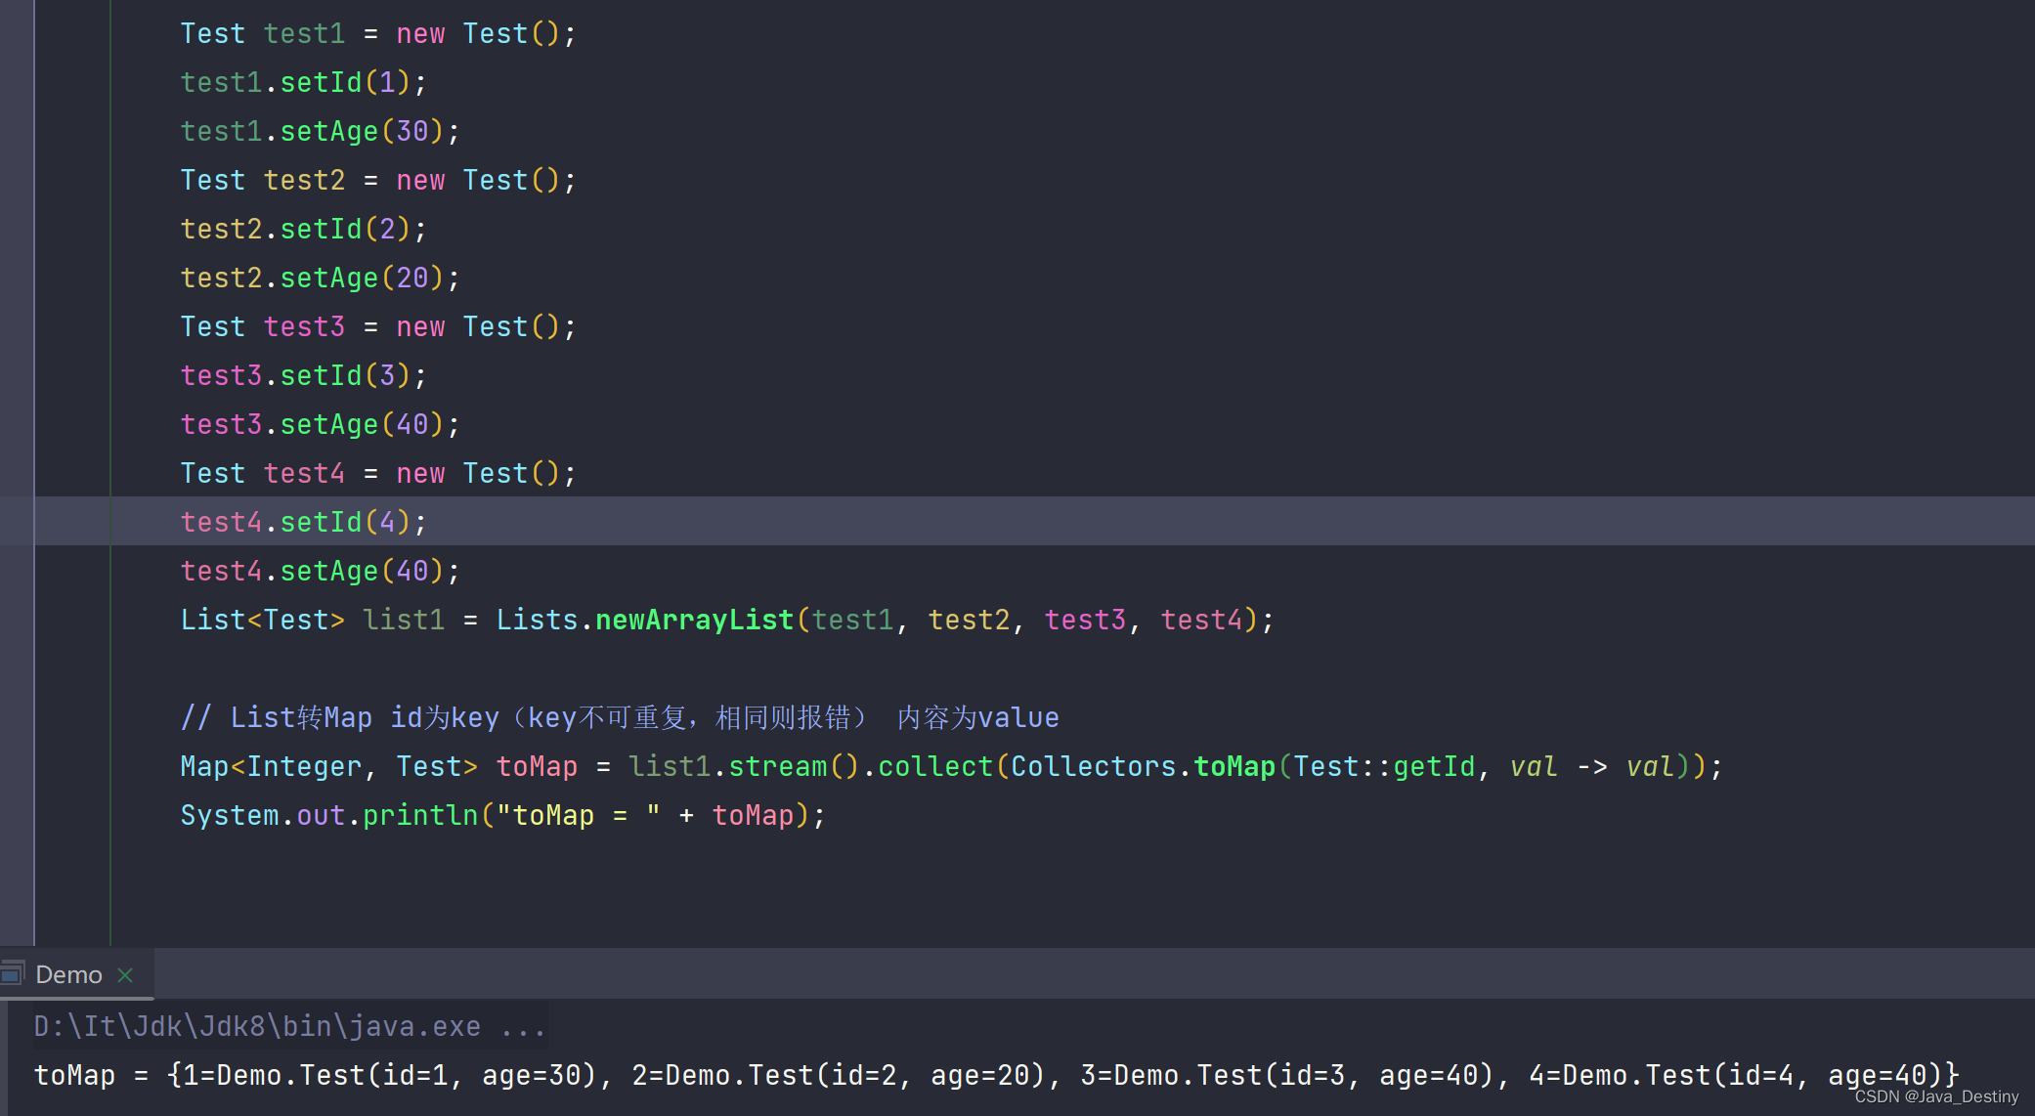Click the test4.setAge(40) statement
Screen dimensions: 2035x1116
coord(319,571)
